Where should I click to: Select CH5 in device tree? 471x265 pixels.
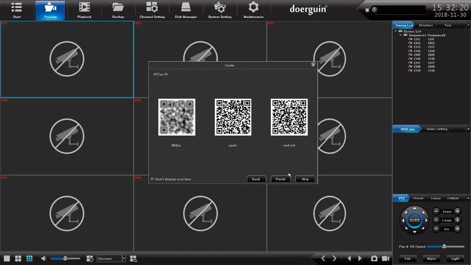tap(422, 55)
